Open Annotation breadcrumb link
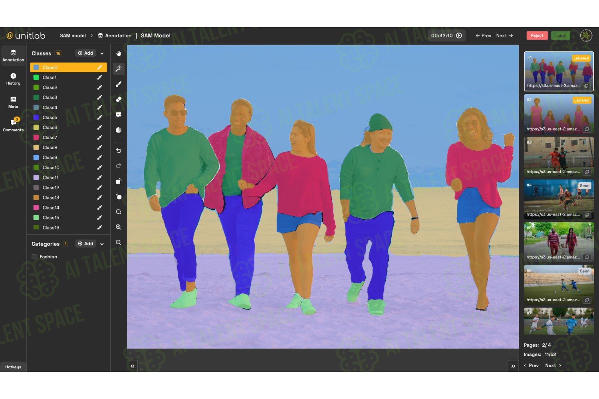The image size is (599, 399). [115, 36]
